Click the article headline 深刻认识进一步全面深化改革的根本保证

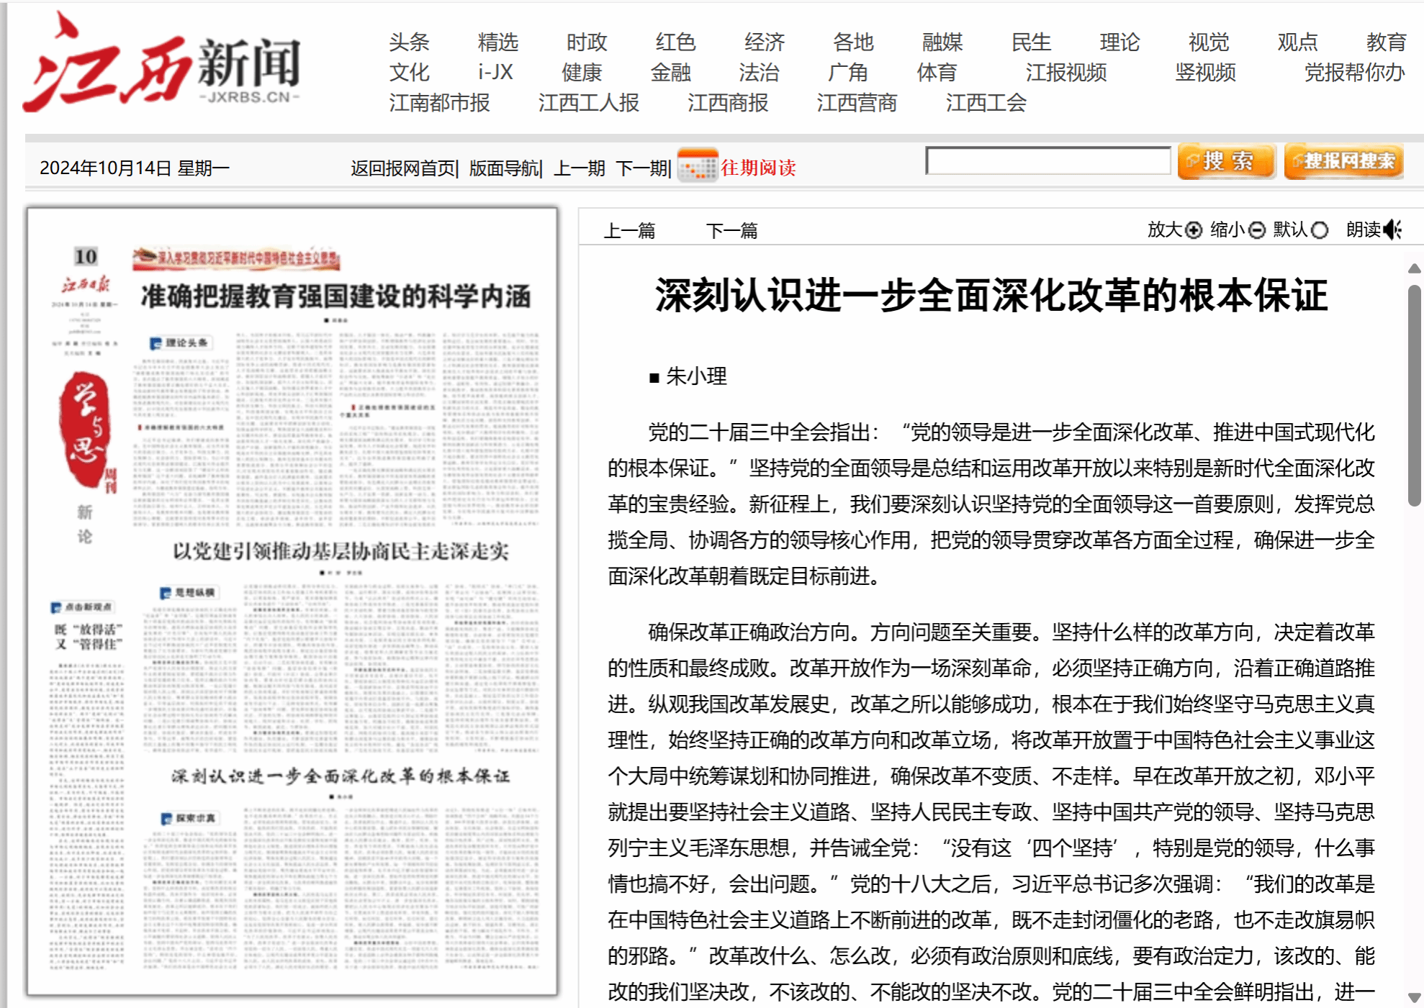click(x=991, y=296)
